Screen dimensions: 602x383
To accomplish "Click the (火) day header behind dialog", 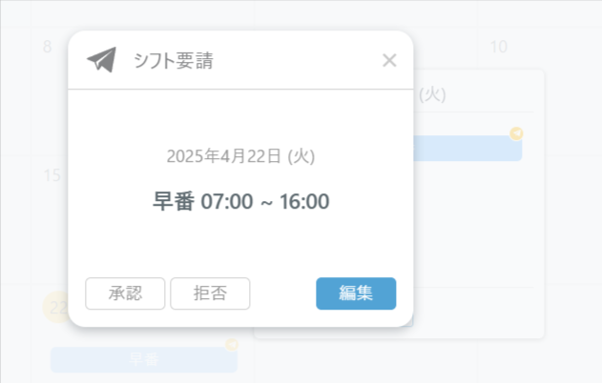I will pyautogui.click(x=435, y=94).
